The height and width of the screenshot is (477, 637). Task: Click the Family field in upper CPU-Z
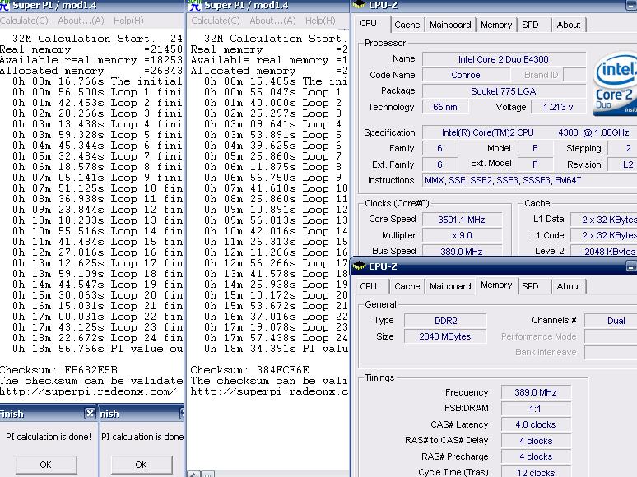439,149
